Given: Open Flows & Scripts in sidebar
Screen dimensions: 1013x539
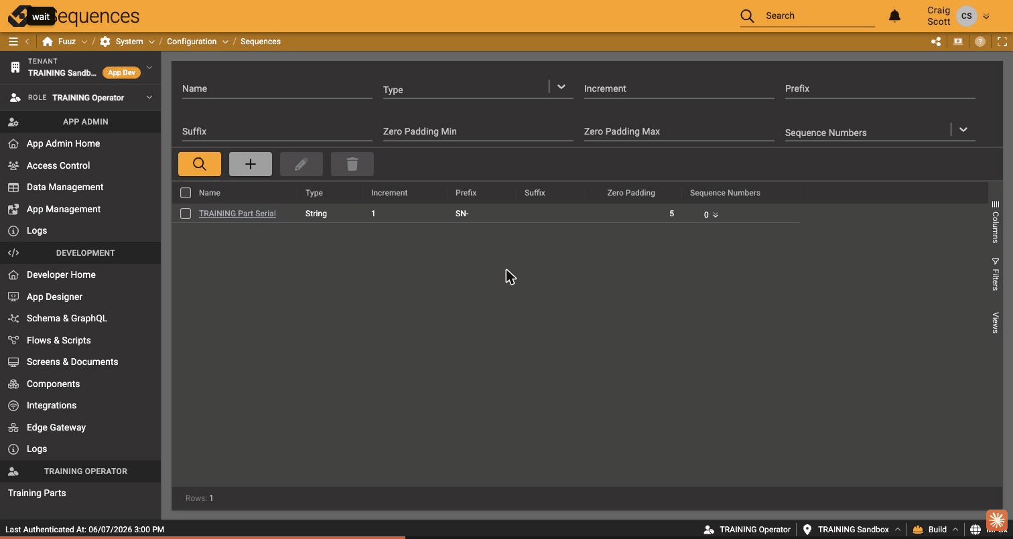Looking at the screenshot, I should [59, 340].
